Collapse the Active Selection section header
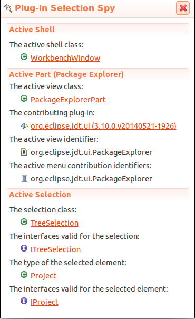The width and height of the screenshot is (195, 319). [x=40, y=195]
